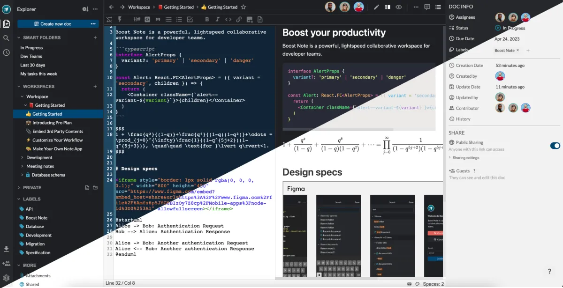Click the insert link icon in toolbar
563x288 pixels.
pyautogui.click(x=239, y=19)
